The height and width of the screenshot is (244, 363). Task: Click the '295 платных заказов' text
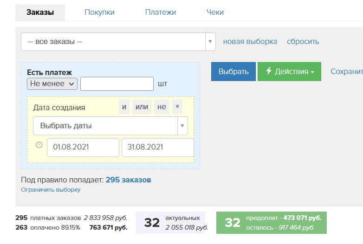pos(48,218)
